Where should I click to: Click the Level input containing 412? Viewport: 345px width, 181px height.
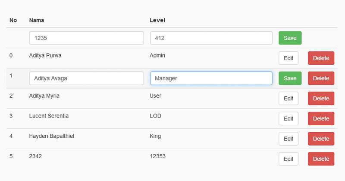click(x=211, y=38)
